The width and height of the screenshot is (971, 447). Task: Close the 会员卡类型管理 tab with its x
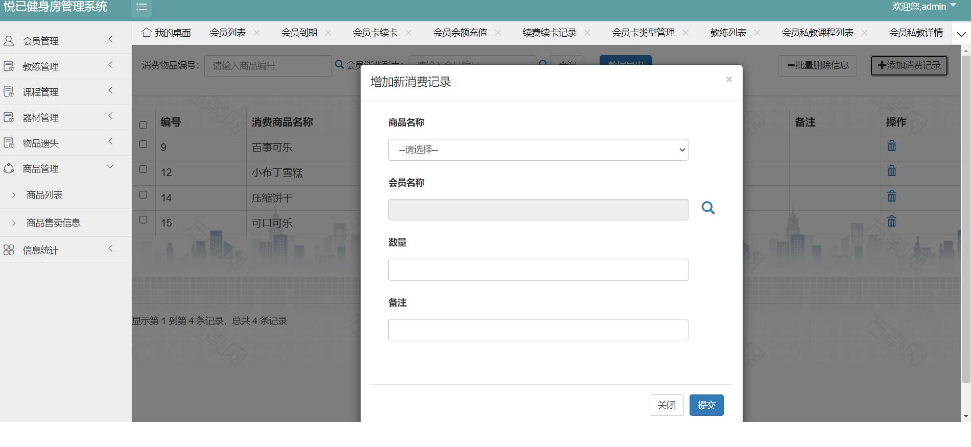685,33
